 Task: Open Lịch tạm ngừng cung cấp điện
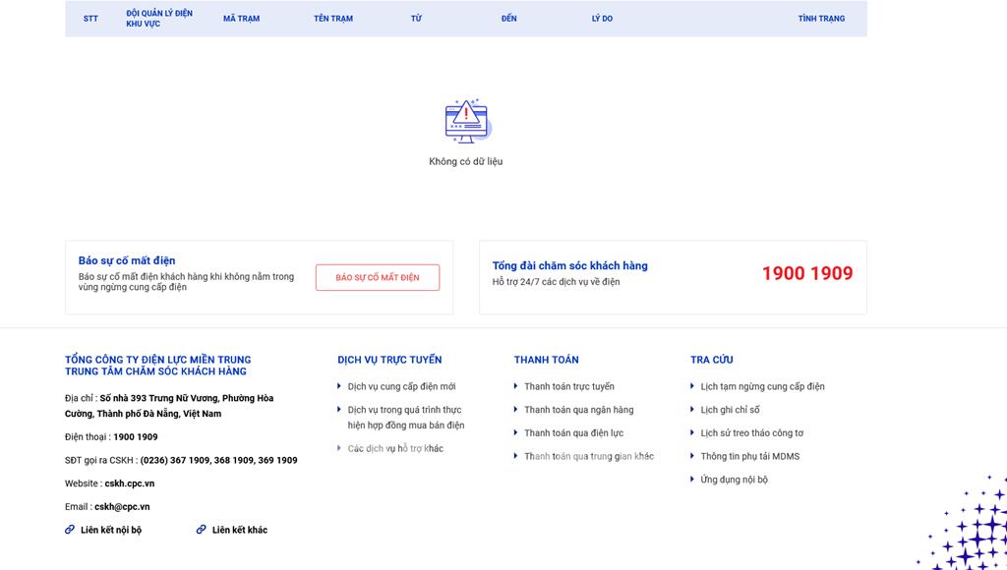click(x=762, y=386)
